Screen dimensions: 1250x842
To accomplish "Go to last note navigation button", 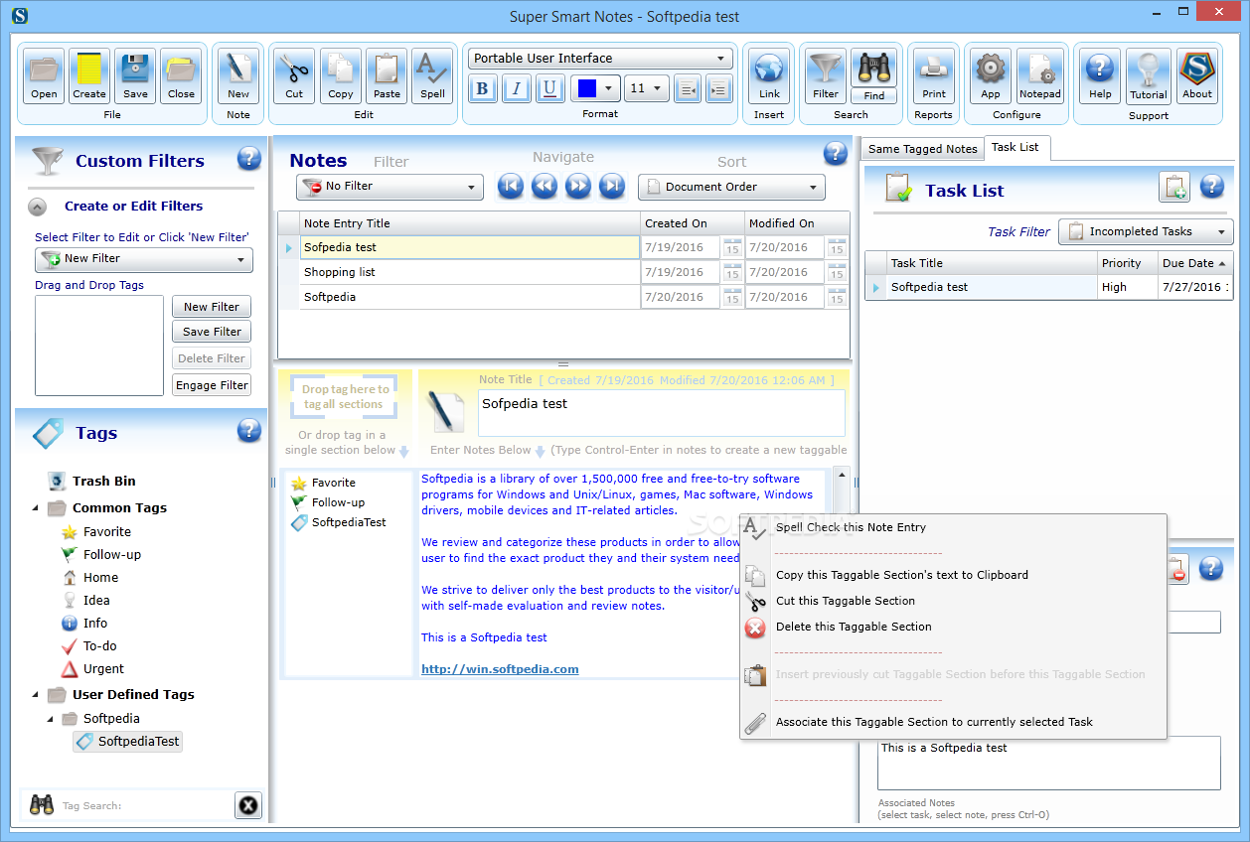I will tap(612, 186).
